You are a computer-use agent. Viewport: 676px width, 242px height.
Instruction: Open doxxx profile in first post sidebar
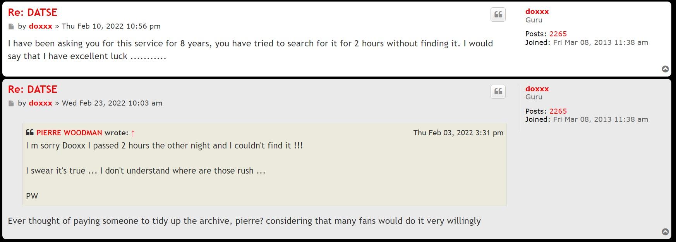pos(537,12)
